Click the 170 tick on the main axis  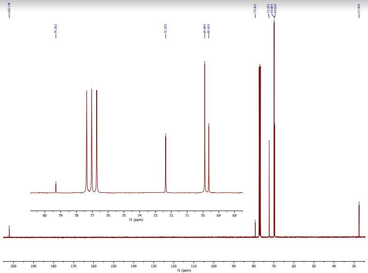73,266
